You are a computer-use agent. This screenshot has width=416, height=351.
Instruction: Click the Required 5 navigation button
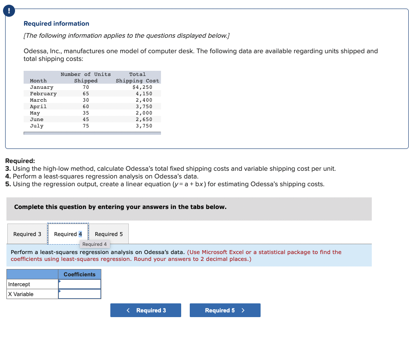pyautogui.click(x=225, y=310)
